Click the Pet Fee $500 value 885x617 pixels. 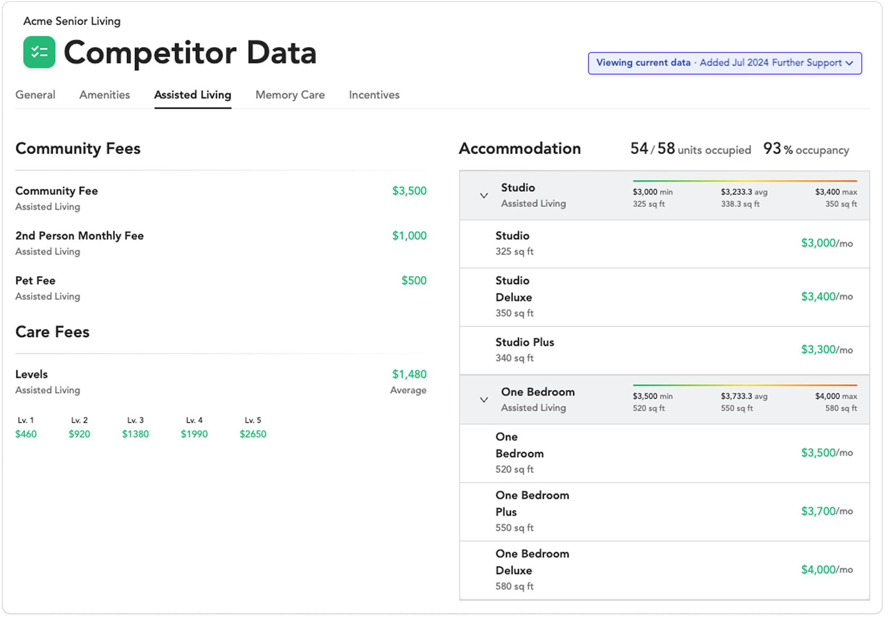pyautogui.click(x=413, y=280)
